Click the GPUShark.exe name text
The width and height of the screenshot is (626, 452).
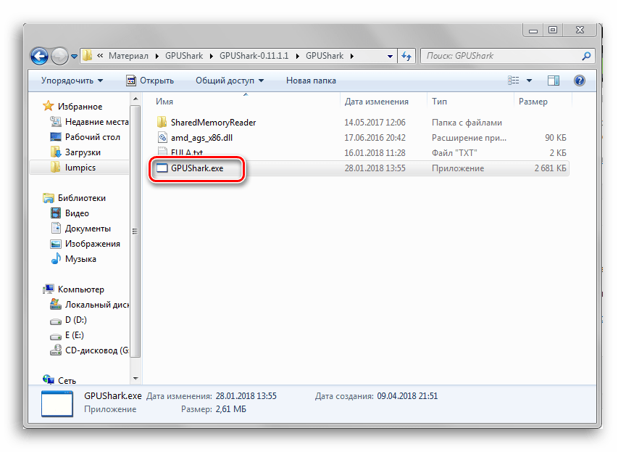[x=197, y=168]
